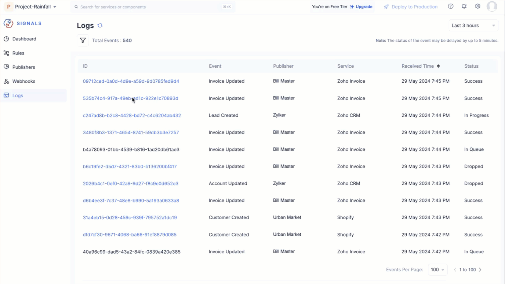Click Deploy to Production button

click(x=411, y=7)
